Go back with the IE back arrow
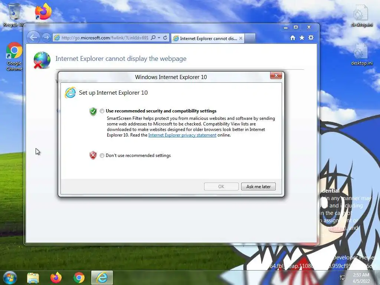380x285 pixels. (x=33, y=37)
